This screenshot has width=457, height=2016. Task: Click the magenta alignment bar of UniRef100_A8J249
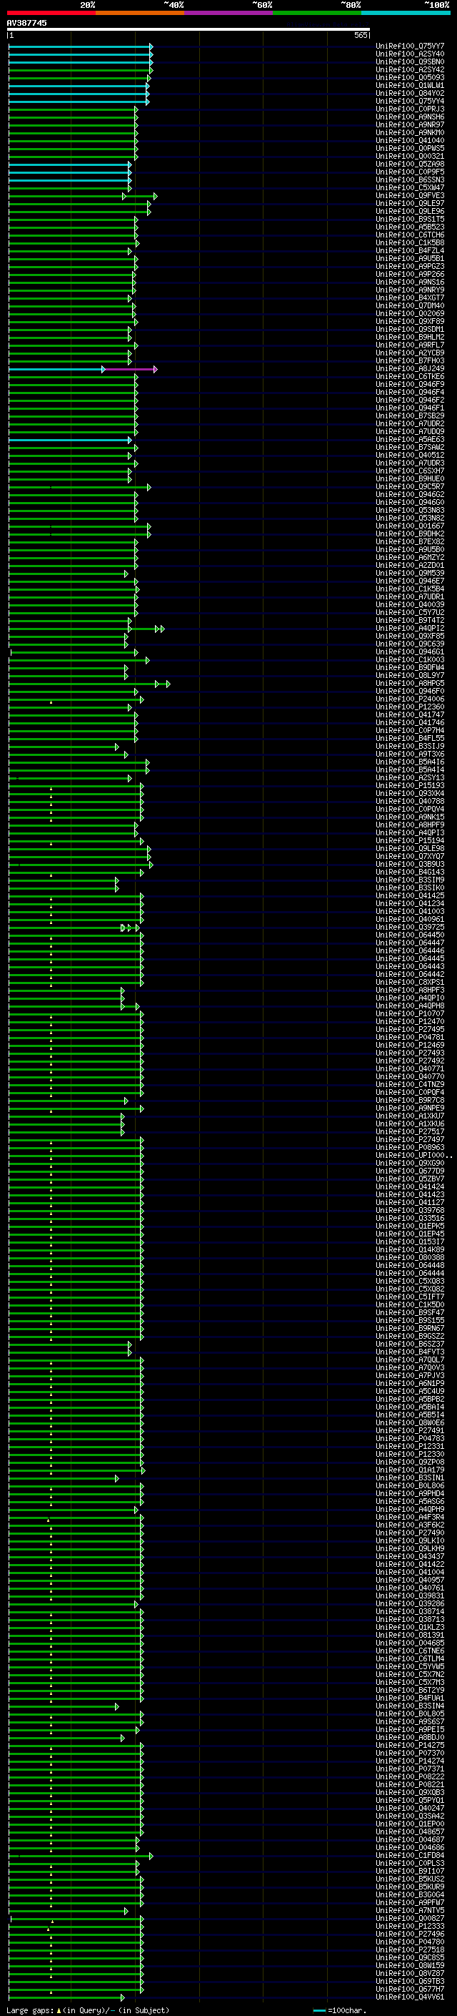tap(130, 368)
